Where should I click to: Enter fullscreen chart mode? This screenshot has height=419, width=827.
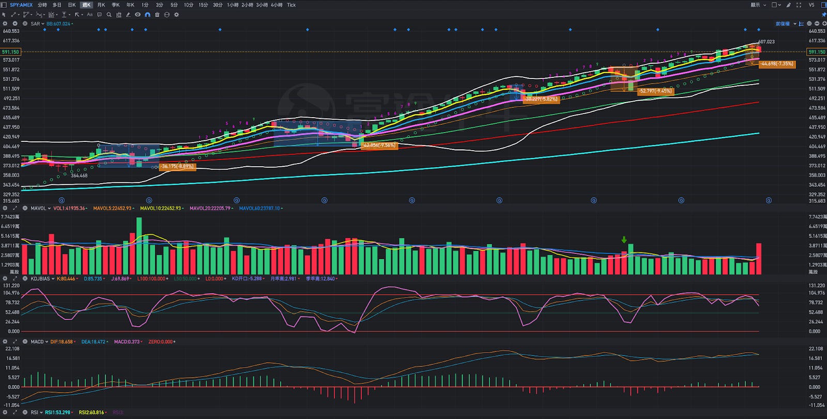pyautogui.click(x=799, y=5)
